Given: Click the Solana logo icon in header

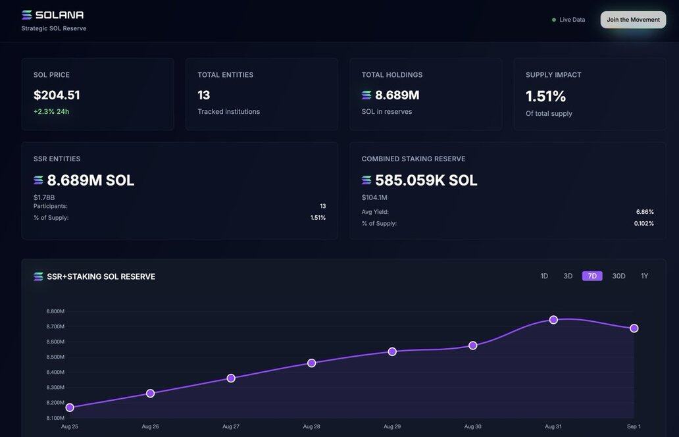Looking at the screenshot, I should click(27, 15).
